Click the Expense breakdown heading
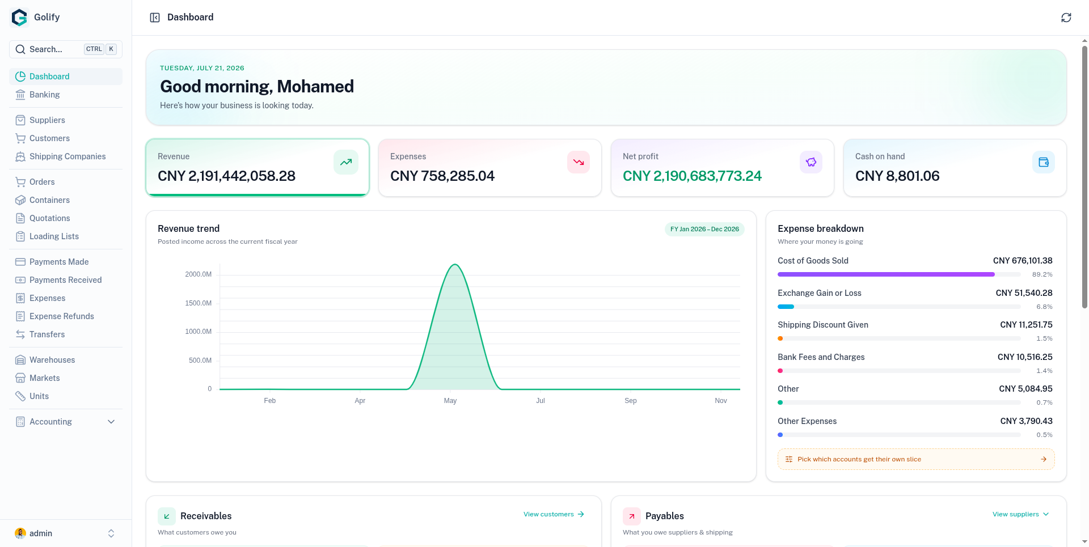The height and width of the screenshot is (547, 1089). (x=821, y=228)
